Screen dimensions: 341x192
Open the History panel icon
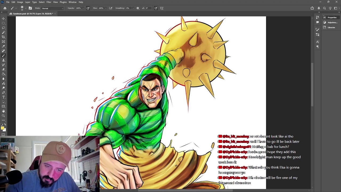point(318,17)
